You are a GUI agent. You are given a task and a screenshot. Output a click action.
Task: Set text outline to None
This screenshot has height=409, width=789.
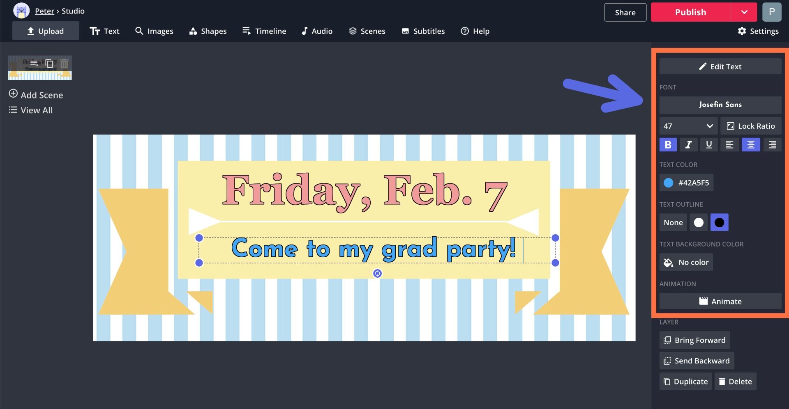coord(673,222)
